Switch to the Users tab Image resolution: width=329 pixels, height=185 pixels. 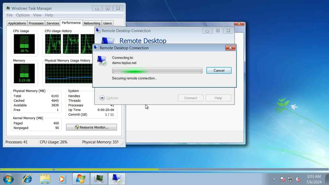point(107,23)
